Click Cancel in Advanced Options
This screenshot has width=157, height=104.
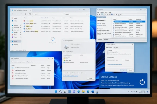tap(130, 70)
